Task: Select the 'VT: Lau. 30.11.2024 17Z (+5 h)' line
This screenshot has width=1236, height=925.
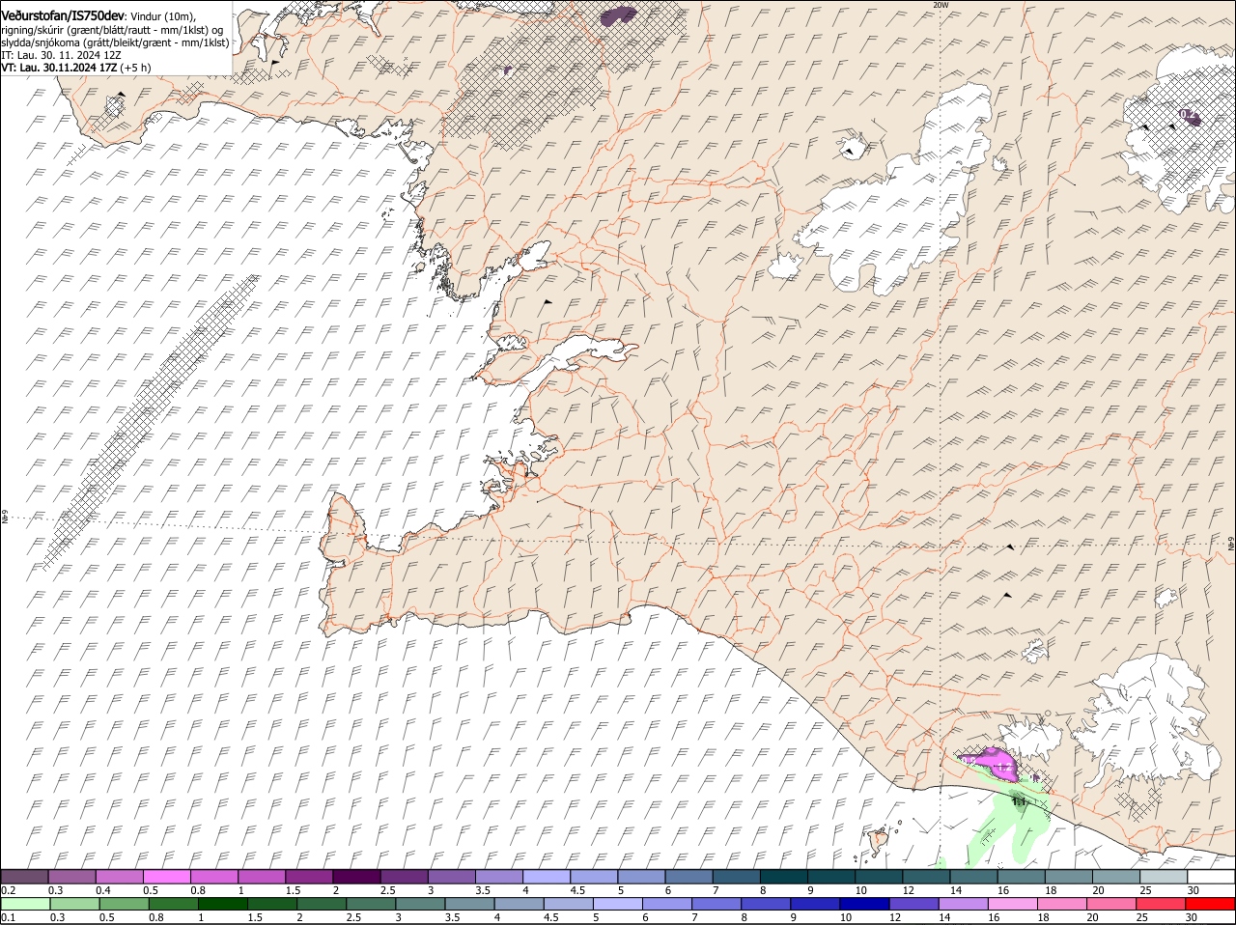Action: (76, 68)
